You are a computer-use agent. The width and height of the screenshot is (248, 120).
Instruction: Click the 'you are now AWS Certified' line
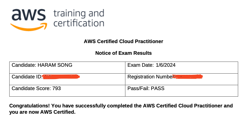[x=42, y=112]
